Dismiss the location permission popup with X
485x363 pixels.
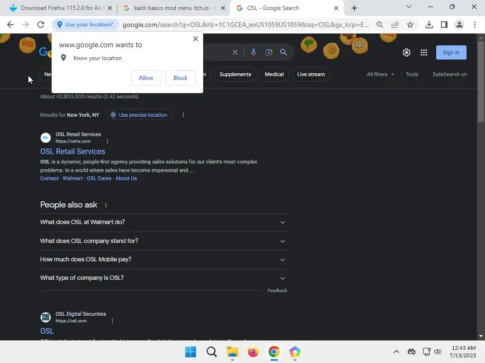point(195,39)
